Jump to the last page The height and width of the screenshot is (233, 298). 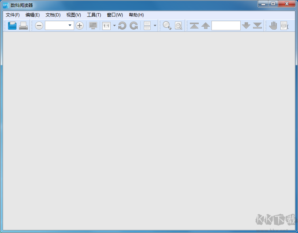click(x=257, y=26)
